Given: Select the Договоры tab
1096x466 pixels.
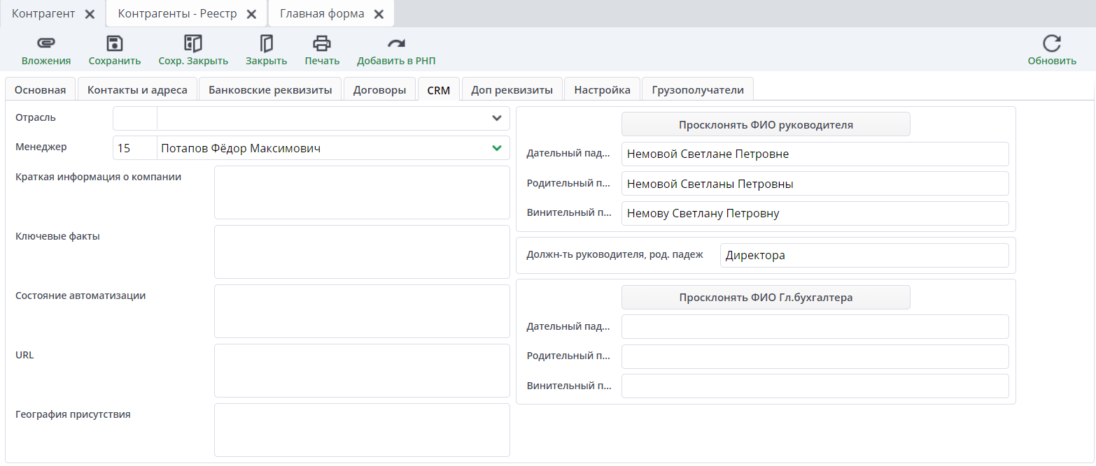Looking at the screenshot, I should coord(379,89).
